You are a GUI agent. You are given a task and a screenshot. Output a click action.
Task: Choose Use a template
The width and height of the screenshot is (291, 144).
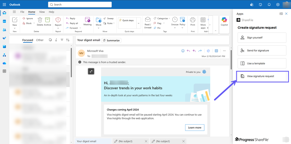point(262,63)
